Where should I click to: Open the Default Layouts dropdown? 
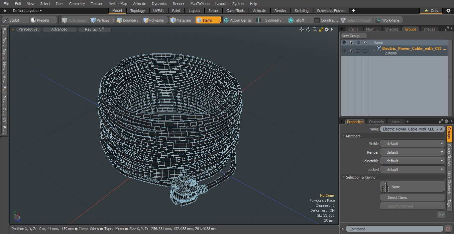click(28, 11)
